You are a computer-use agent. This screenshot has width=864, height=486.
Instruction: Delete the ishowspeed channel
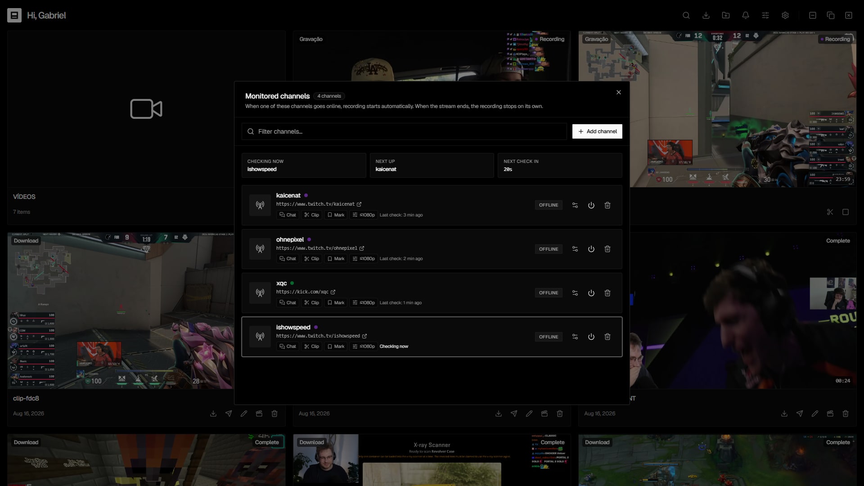click(607, 337)
